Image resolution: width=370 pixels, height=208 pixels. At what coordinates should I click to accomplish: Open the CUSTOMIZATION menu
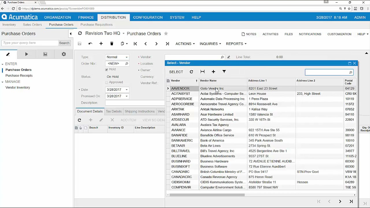339,34
